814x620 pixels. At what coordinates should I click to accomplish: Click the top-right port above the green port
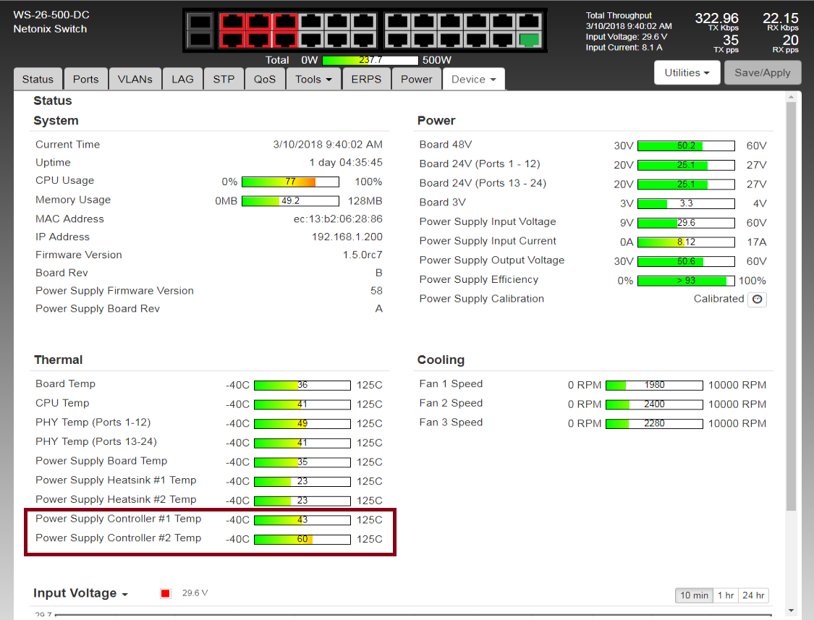tap(530, 22)
